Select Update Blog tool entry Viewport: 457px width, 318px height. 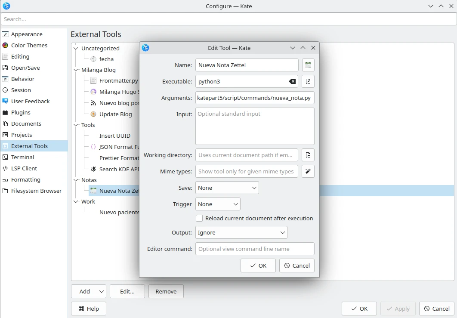click(115, 114)
